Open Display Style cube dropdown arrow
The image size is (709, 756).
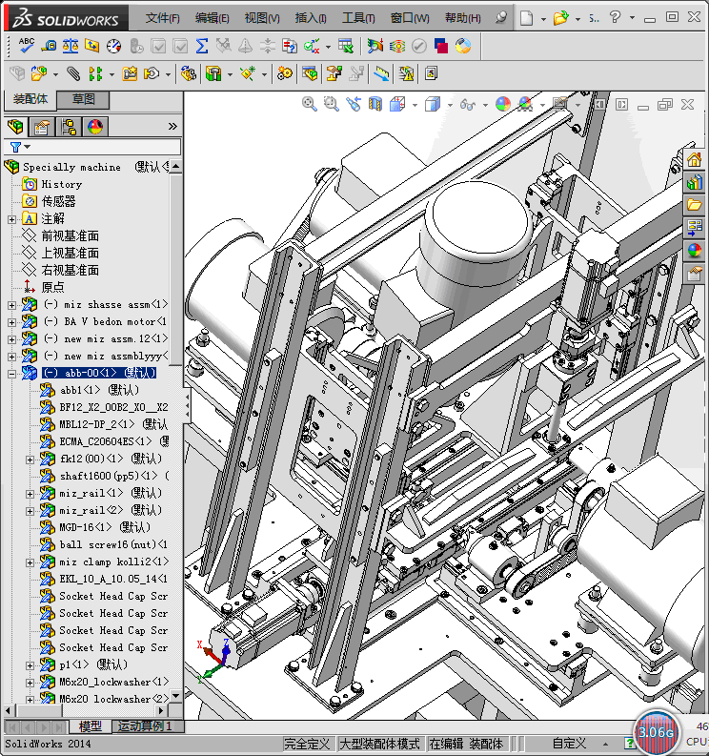(450, 105)
